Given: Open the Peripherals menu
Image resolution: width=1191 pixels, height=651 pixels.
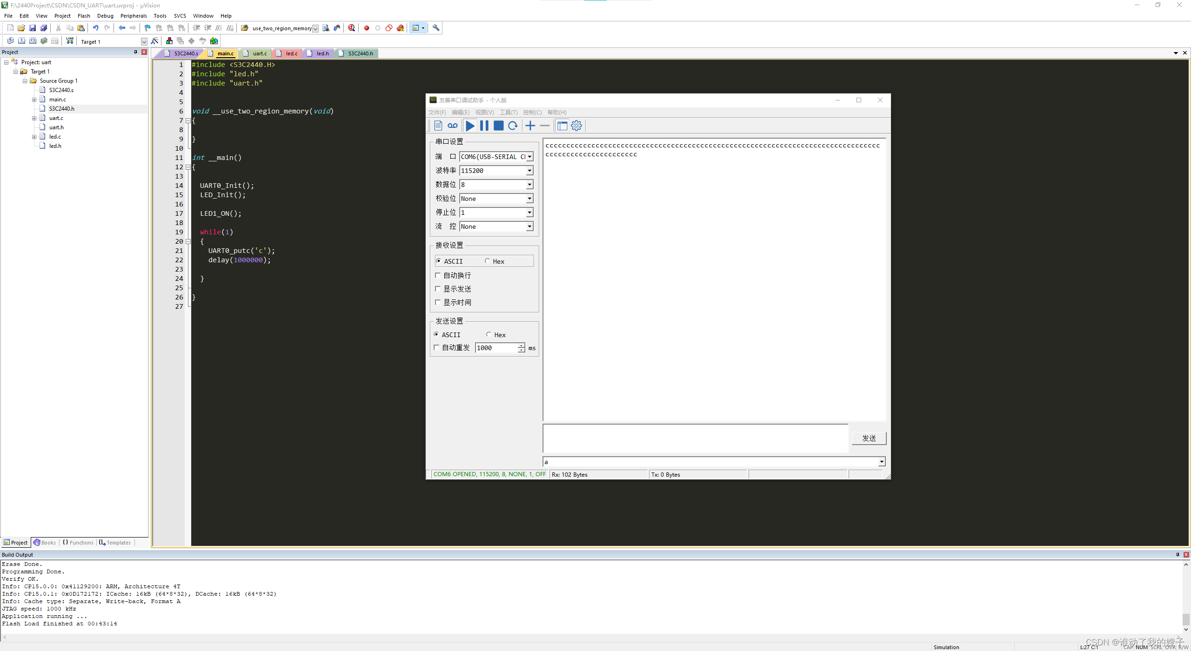Looking at the screenshot, I should click(133, 16).
